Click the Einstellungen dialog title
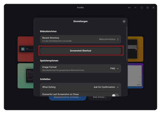This screenshot has width=161, height=114. click(80, 21)
